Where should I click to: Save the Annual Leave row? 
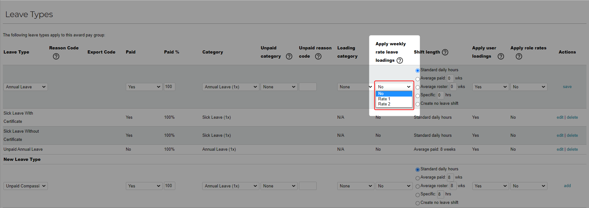pos(567,86)
